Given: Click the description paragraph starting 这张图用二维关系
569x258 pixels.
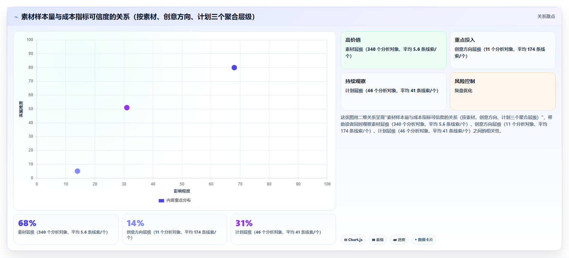Looking at the screenshot, I should click(x=446, y=124).
